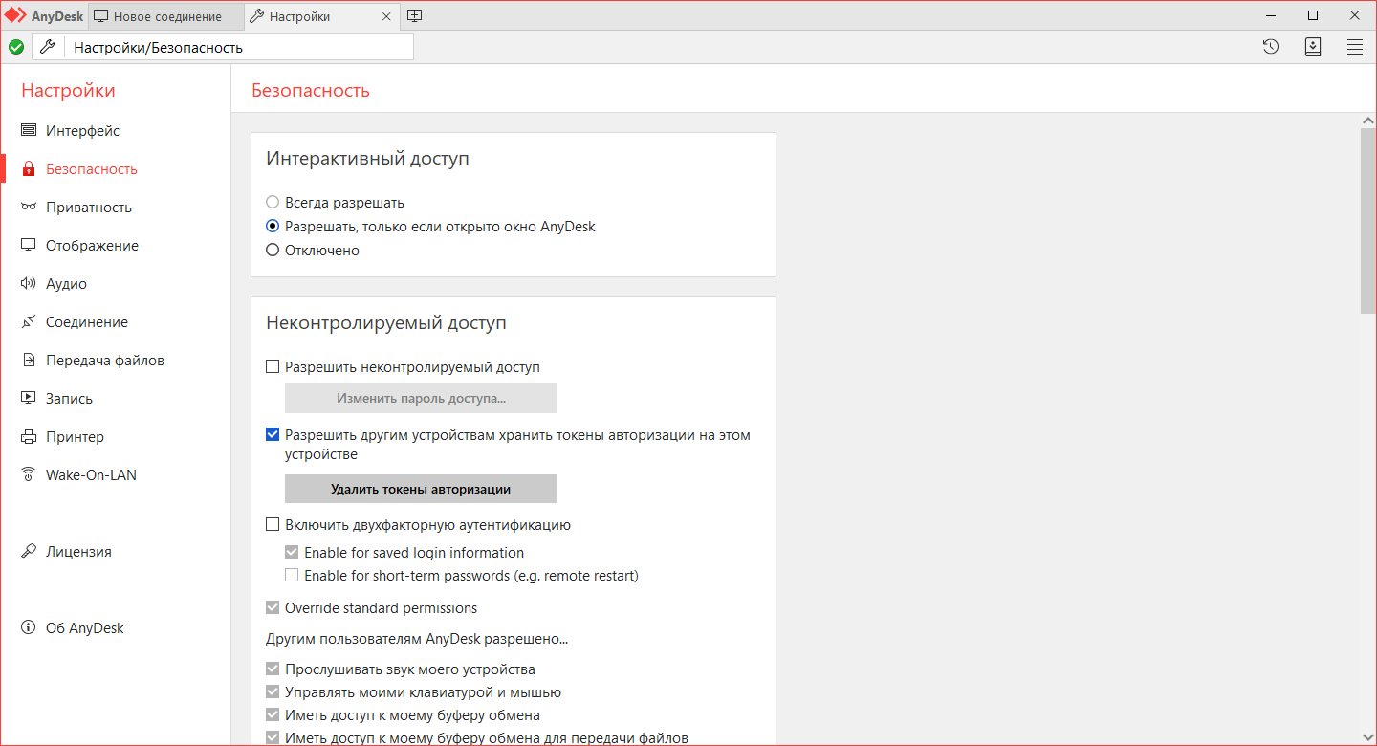Image resolution: width=1377 pixels, height=746 pixels.
Task: Click the AnyDesk logo icon
Action: [x=15, y=15]
